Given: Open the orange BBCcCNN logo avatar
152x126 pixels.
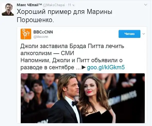Looking at the screenshot, I should [x=26, y=34].
